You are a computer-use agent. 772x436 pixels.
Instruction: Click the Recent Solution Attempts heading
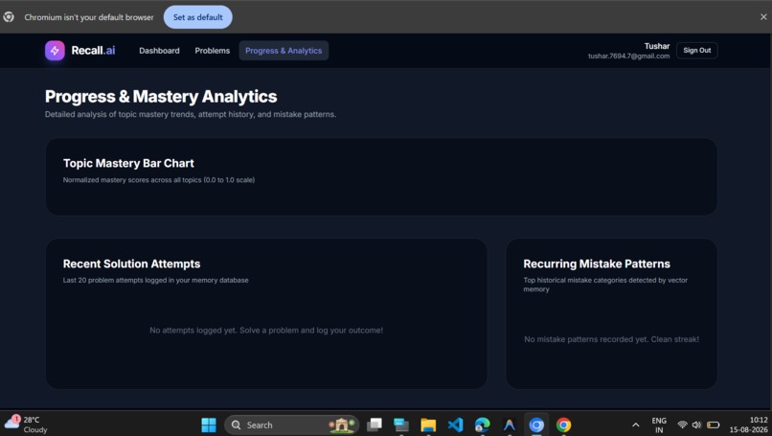(131, 264)
